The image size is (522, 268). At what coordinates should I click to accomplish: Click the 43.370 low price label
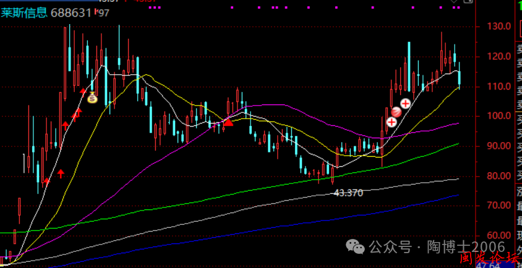pyautogui.click(x=347, y=193)
